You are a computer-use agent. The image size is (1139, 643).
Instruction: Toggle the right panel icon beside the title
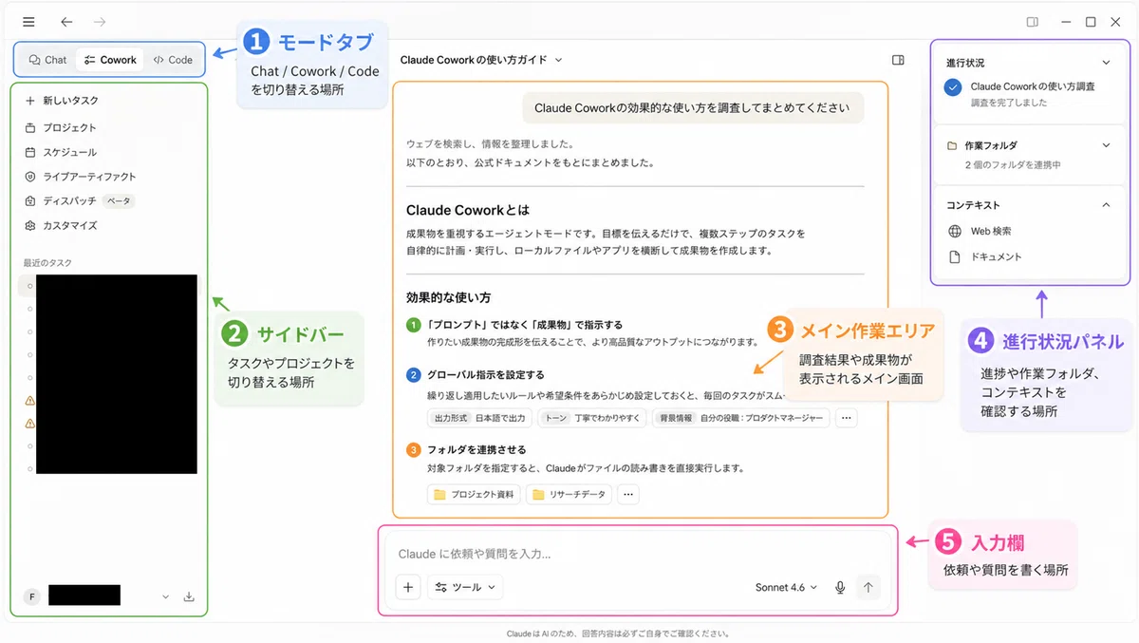tap(898, 60)
